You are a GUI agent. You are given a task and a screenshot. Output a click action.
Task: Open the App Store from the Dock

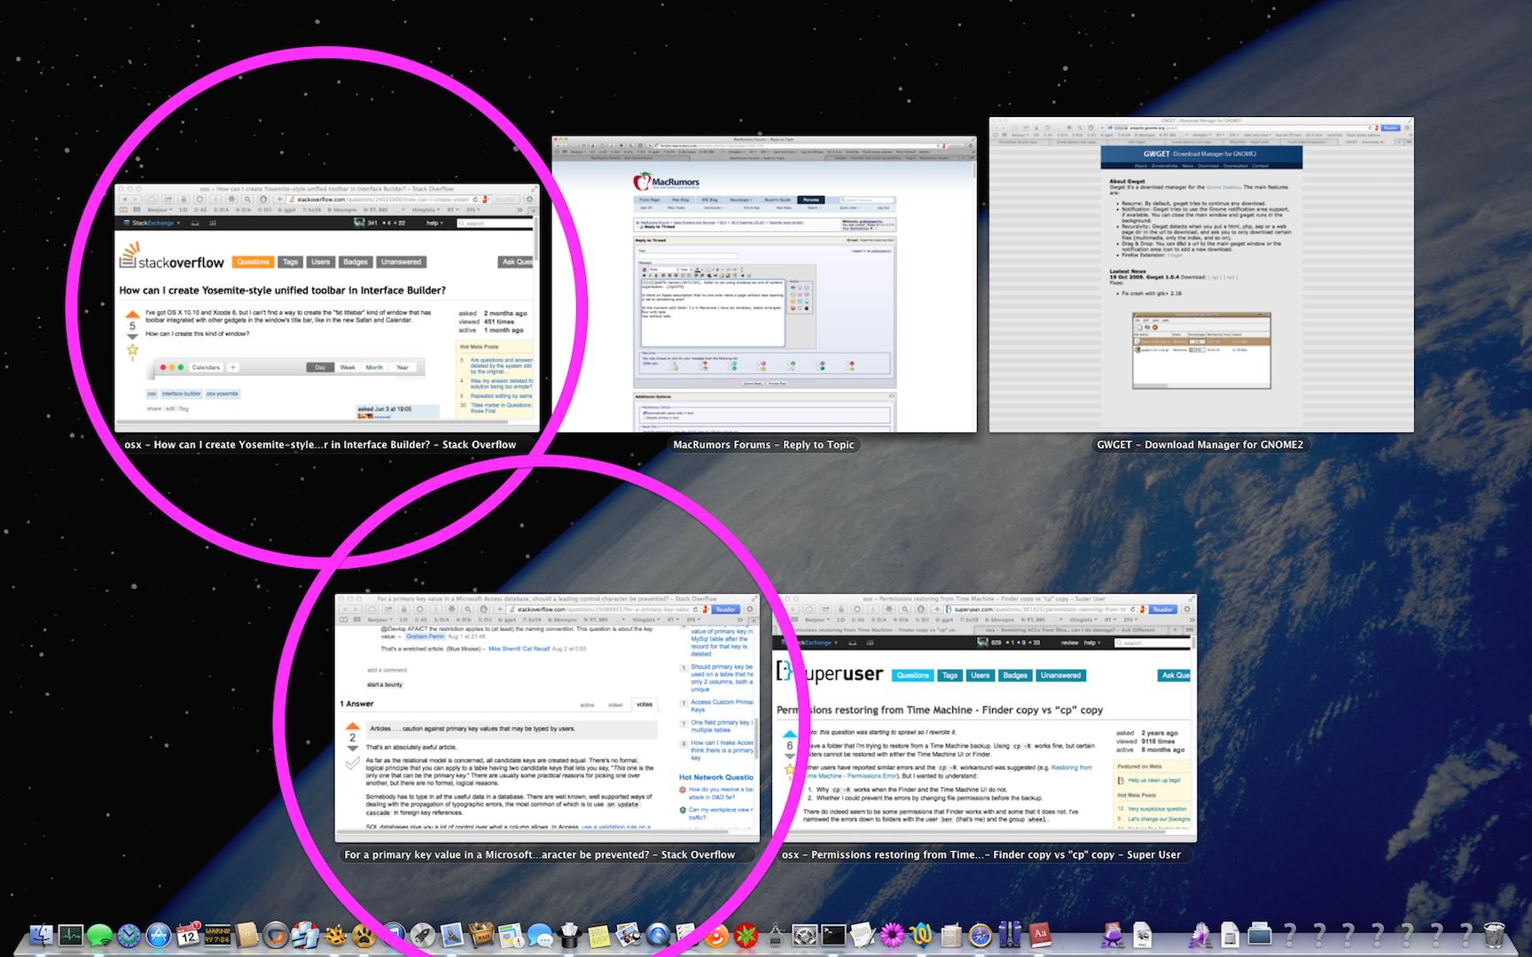click(x=158, y=935)
